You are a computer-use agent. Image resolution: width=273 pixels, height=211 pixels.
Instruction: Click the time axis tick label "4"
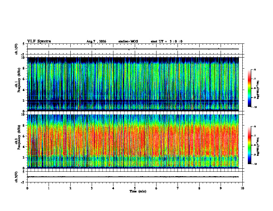[113, 188]
